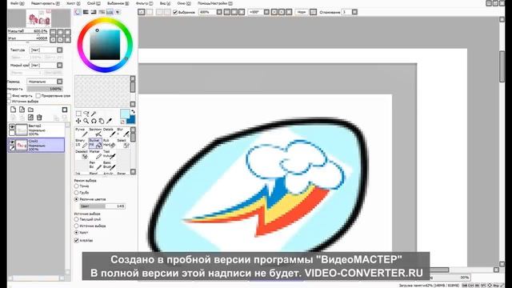
Task: Adjust the Непрозр-ть opacity slider
Action: [45, 89]
